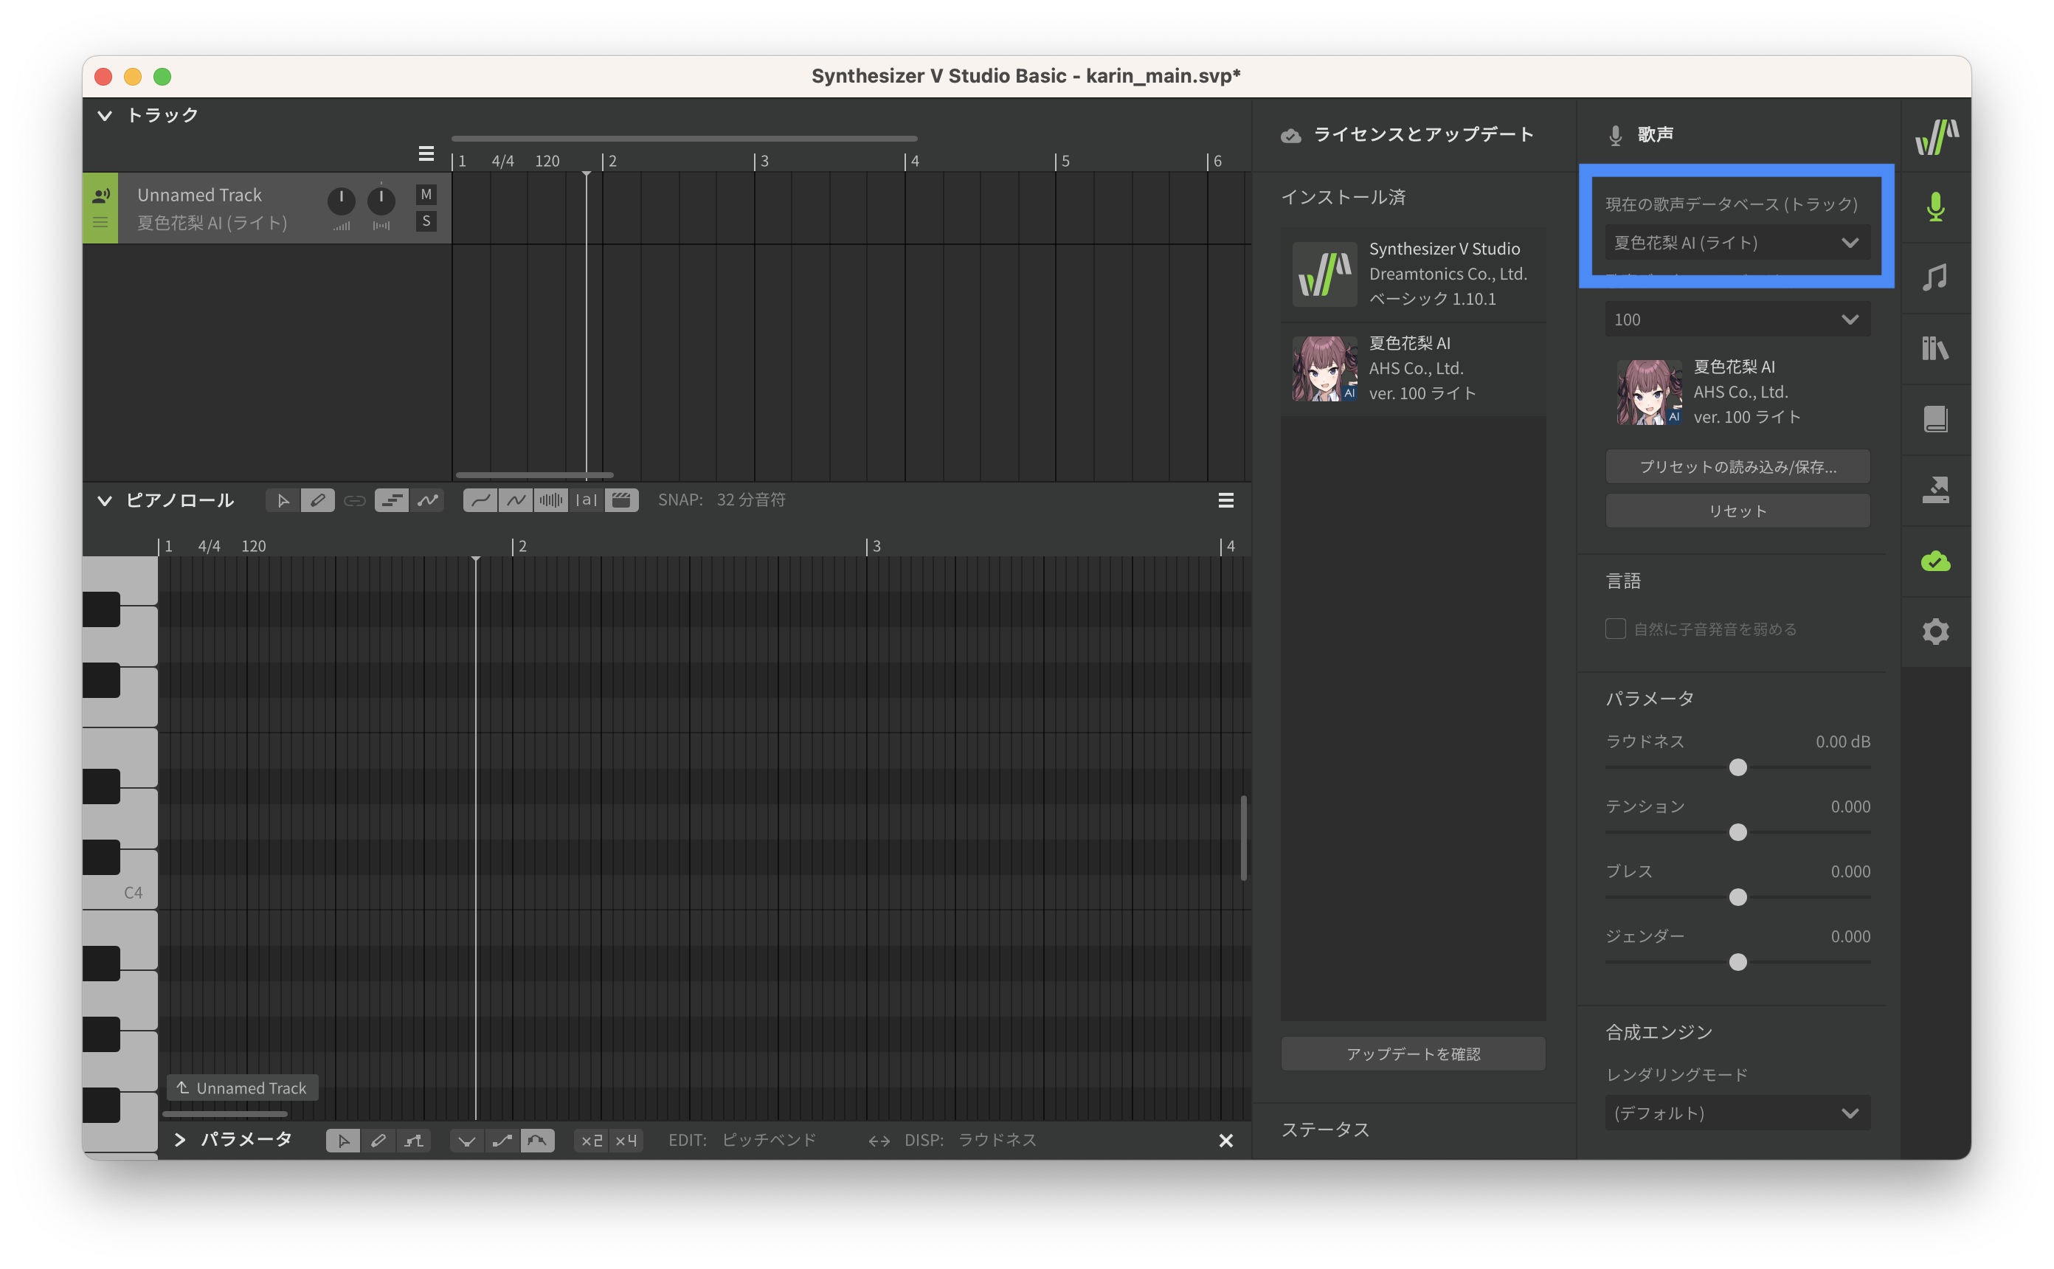
Task: Click the Unnamed Track label in piano roll
Action: click(242, 1088)
